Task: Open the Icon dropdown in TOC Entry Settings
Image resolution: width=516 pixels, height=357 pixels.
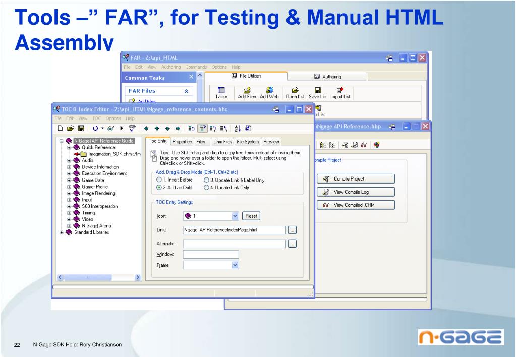Action: coord(235,216)
